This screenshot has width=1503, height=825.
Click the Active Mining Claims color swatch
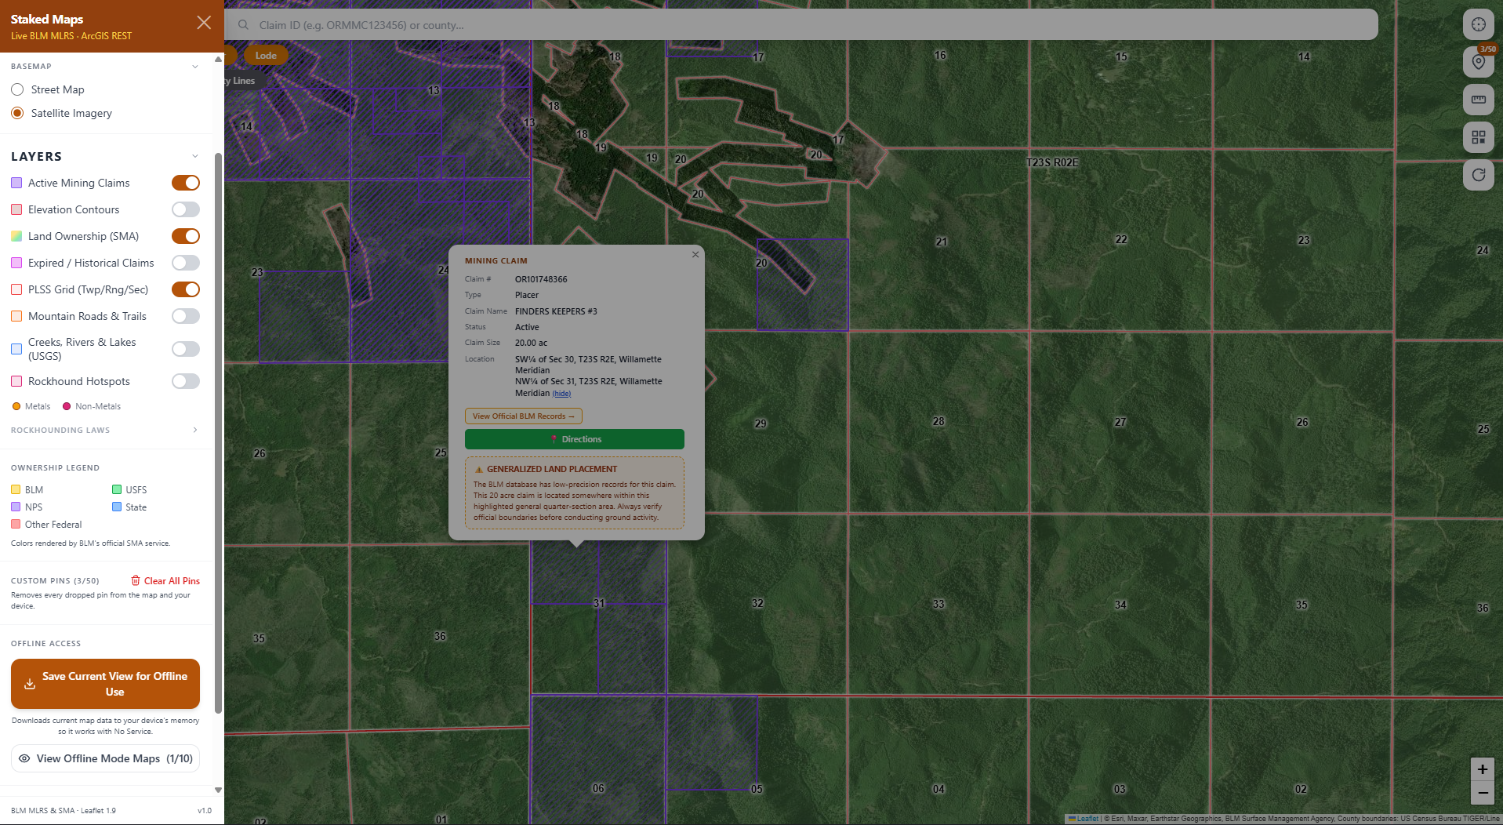16,183
